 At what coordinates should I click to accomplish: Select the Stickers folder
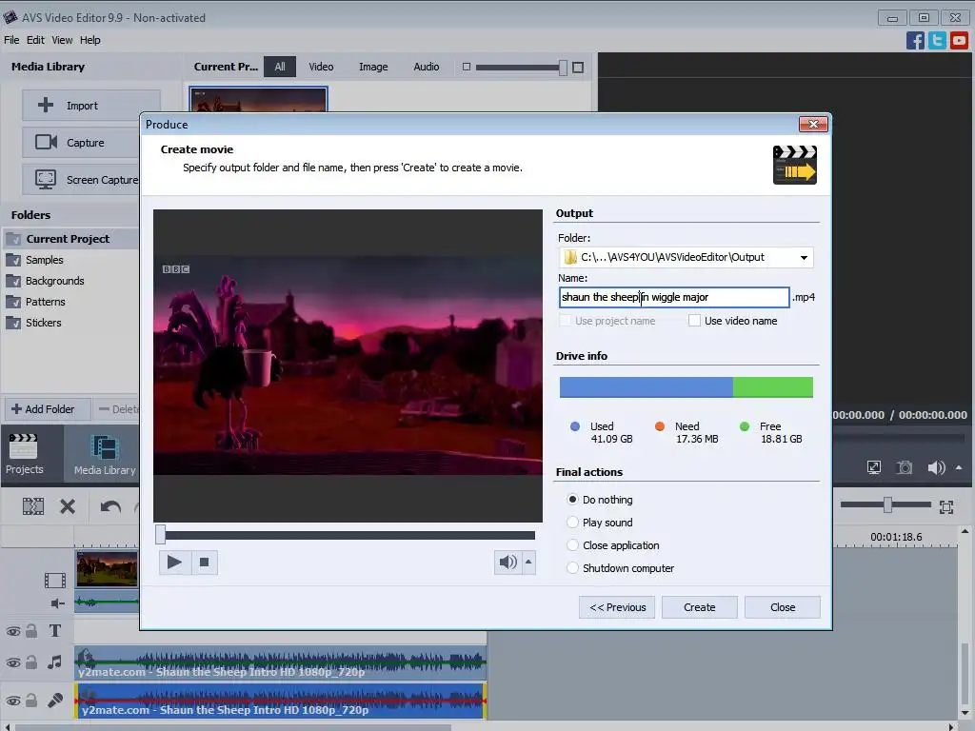pos(44,323)
